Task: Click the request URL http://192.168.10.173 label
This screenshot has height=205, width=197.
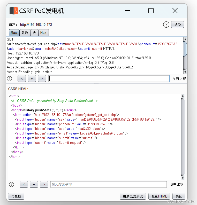Action: tap(36, 25)
